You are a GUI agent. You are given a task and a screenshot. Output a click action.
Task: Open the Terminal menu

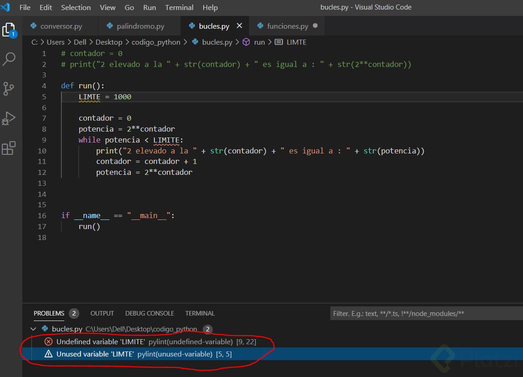coord(179,7)
